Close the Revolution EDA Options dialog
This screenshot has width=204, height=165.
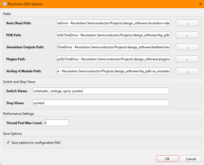(200, 4)
